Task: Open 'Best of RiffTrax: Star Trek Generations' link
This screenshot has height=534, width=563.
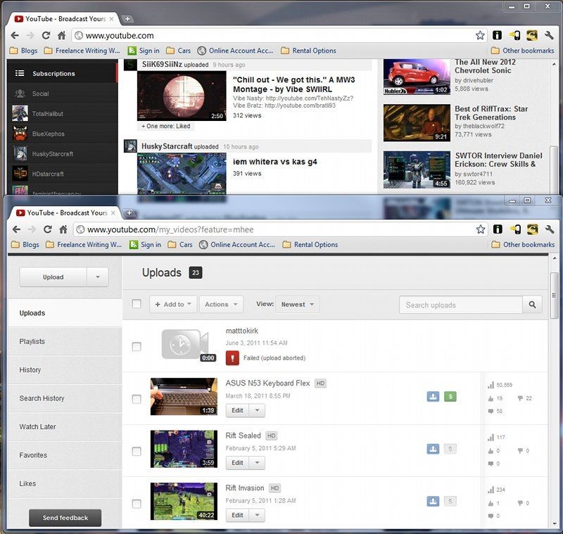Action: (491, 113)
